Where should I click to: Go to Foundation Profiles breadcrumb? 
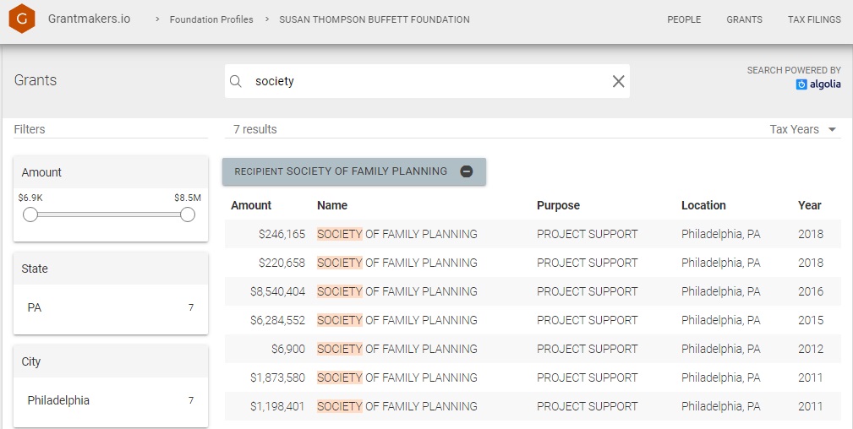click(x=211, y=19)
